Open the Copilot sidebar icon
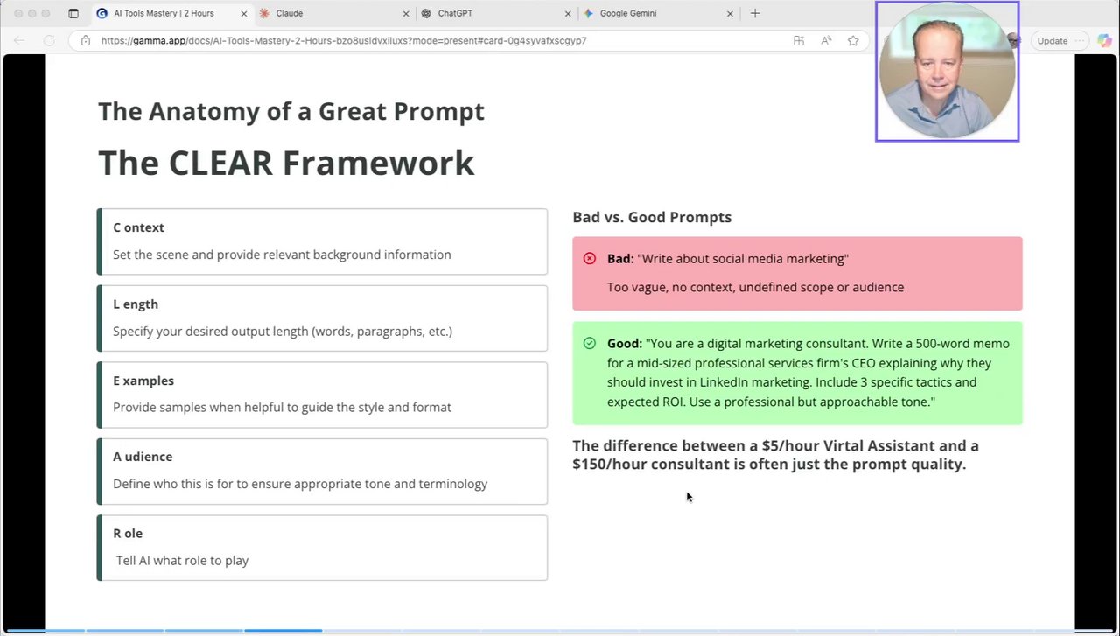Screen dimensions: 1120x636 pos(1105,40)
